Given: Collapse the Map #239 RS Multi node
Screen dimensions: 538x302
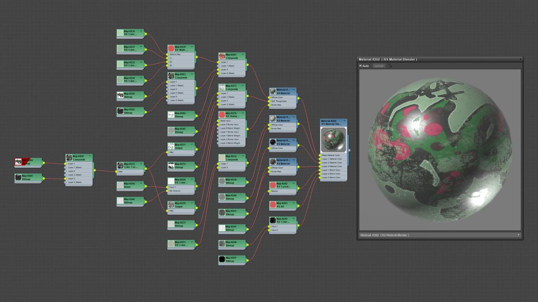Looking at the screenshot, I should (x=192, y=47).
